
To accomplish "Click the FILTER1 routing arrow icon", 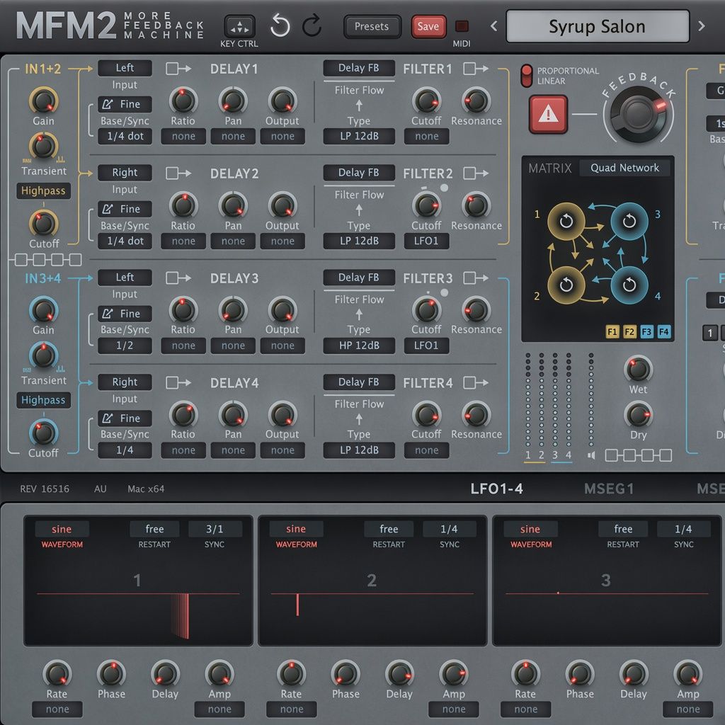I will [476, 69].
